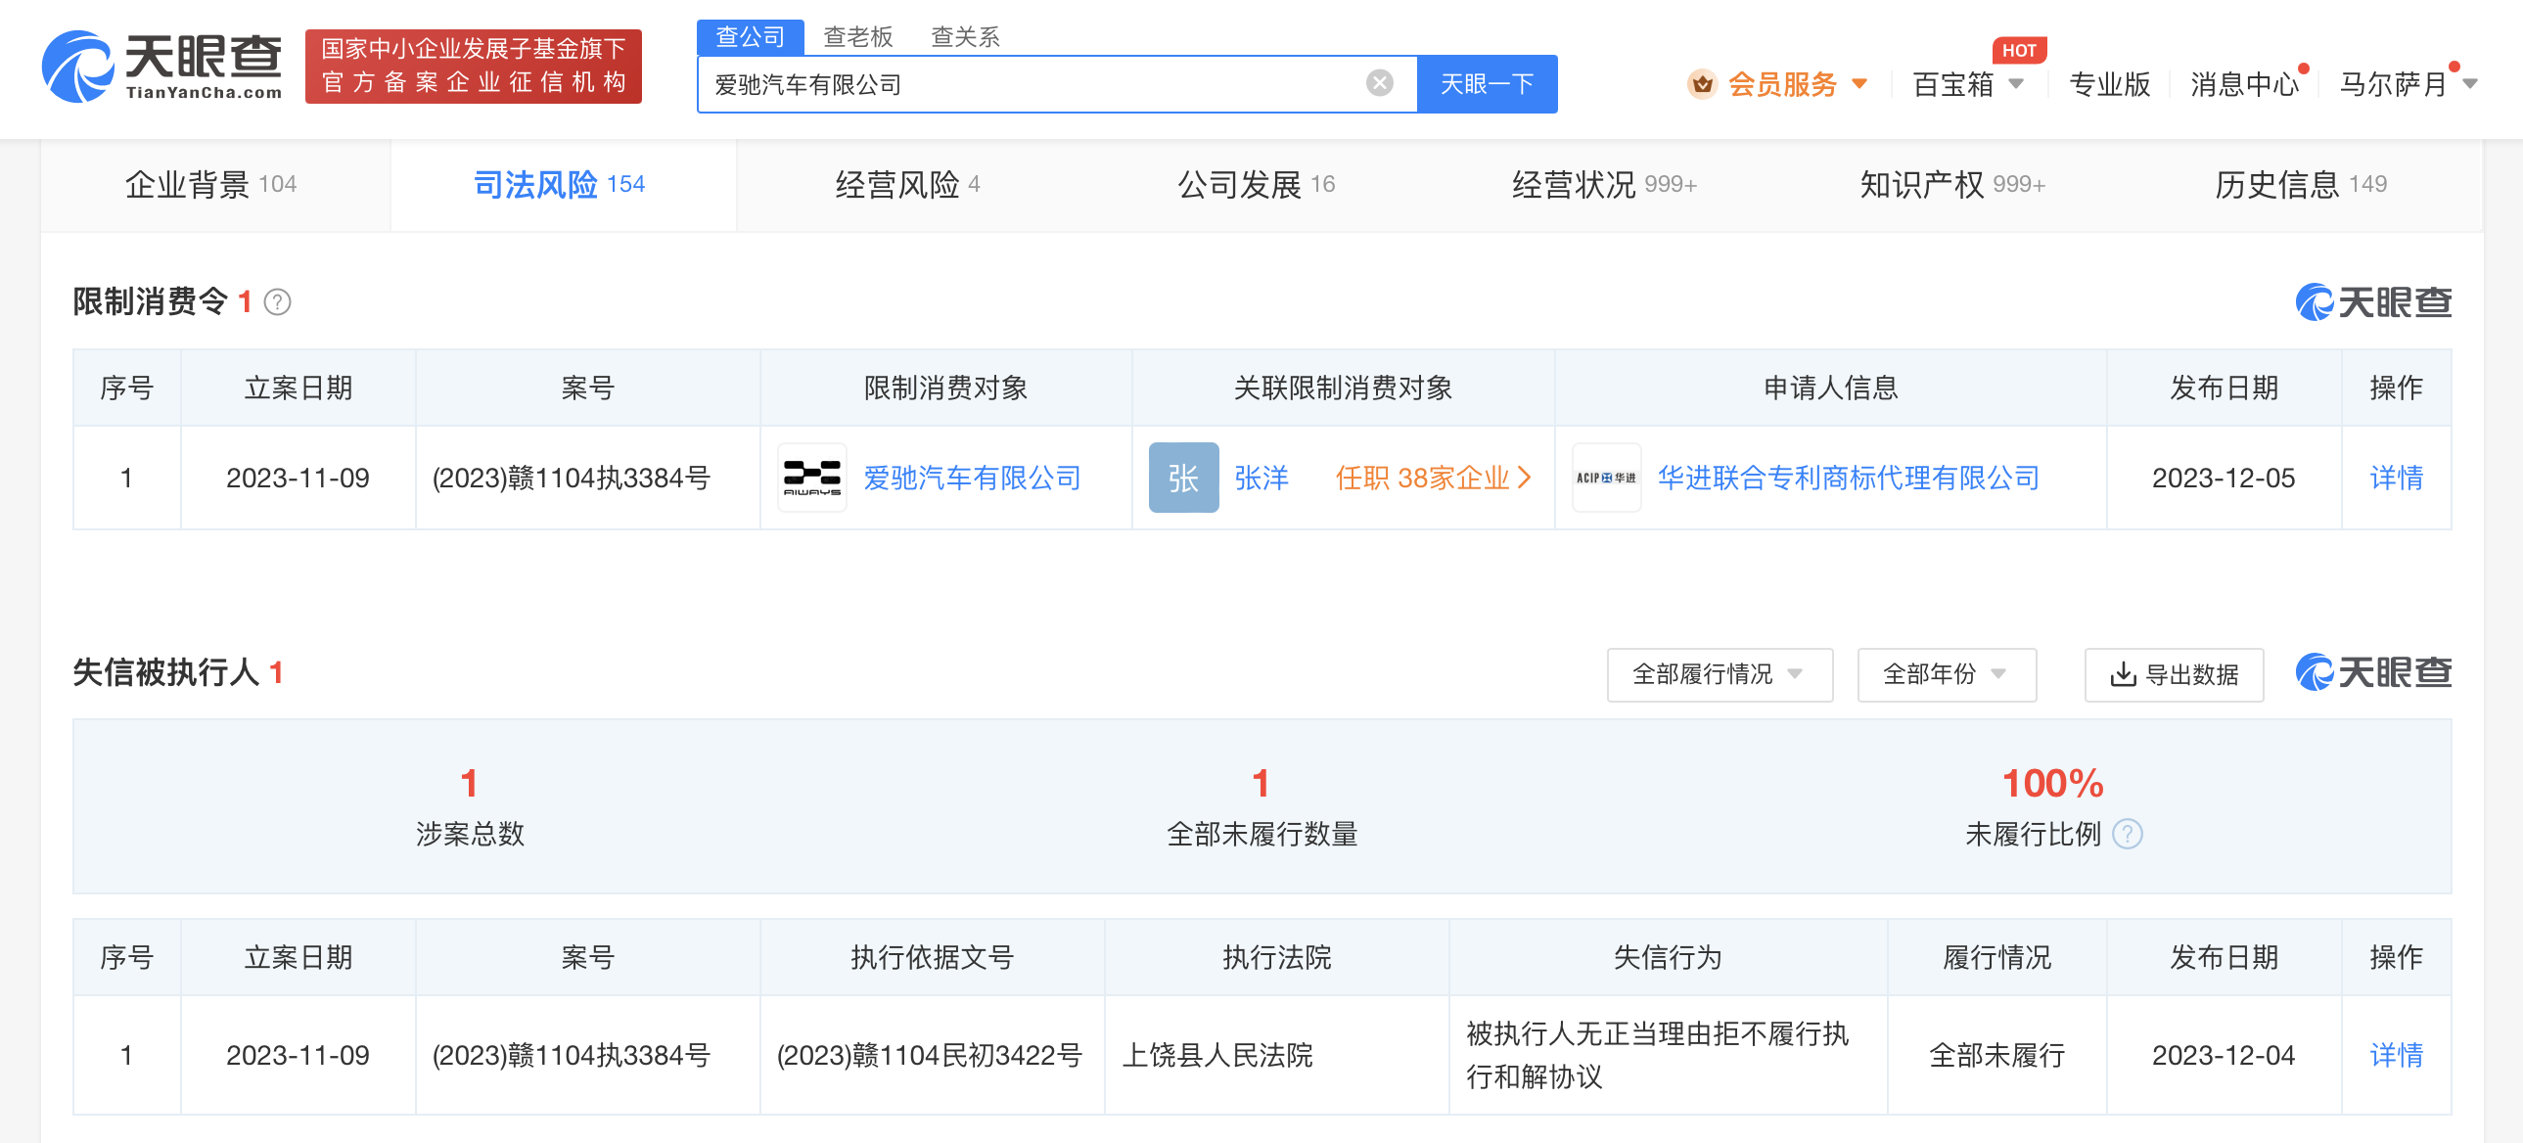Expand 任职 38家企业 chevron link
The image size is (2523, 1143).
tap(1433, 477)
